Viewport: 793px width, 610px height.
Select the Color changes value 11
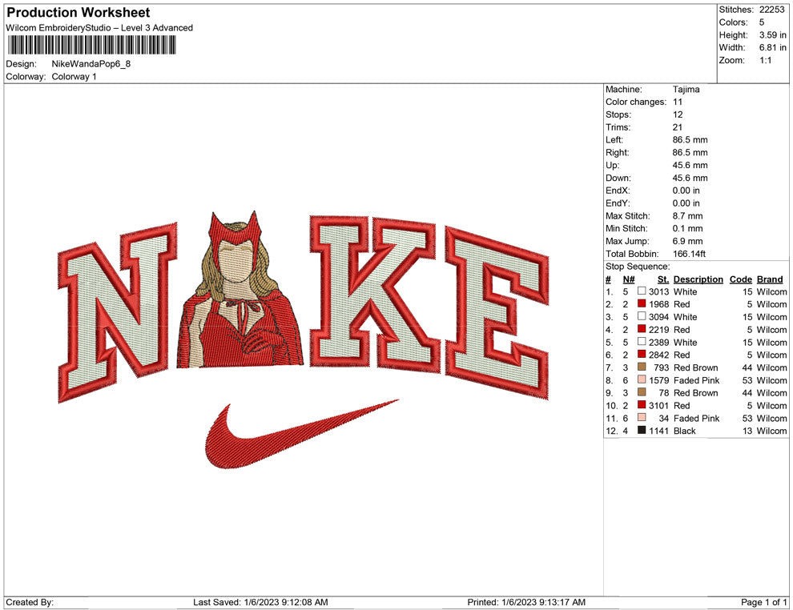click(678, 102)
